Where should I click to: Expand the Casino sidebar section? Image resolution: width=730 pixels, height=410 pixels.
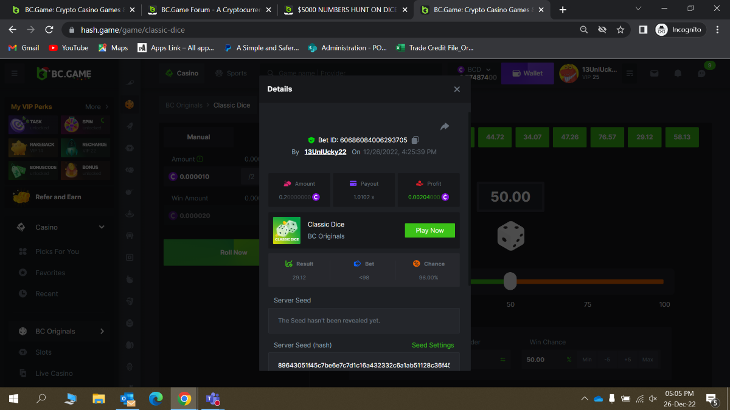(x=102, y=227)
